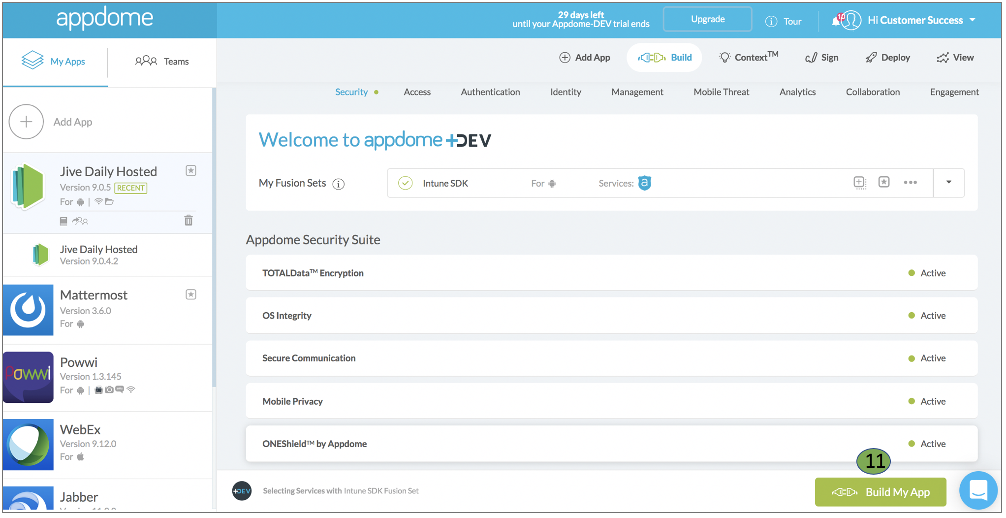Open the chat support bubble
The width and height of the screenshot is (1006, 518).
(978, 490)
